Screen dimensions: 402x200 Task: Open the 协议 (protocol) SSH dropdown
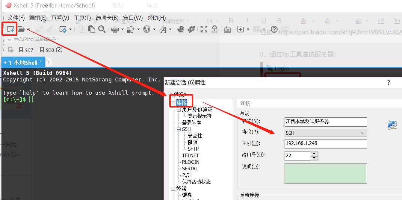325,133
